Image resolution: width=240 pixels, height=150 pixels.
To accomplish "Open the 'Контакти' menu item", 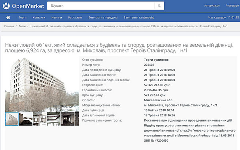I will (x=39, y=18).
